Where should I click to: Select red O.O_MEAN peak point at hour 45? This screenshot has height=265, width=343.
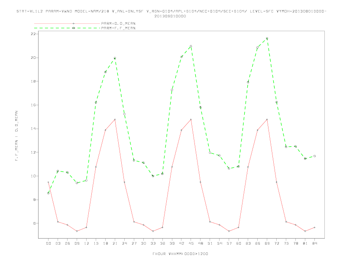[191, 120]
